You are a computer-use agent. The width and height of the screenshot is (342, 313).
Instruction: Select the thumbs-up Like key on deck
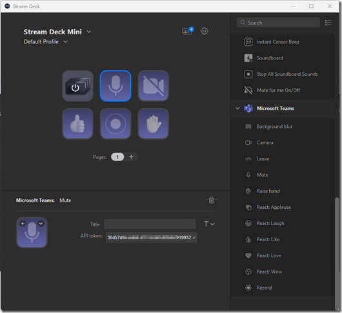coord(77,124)
